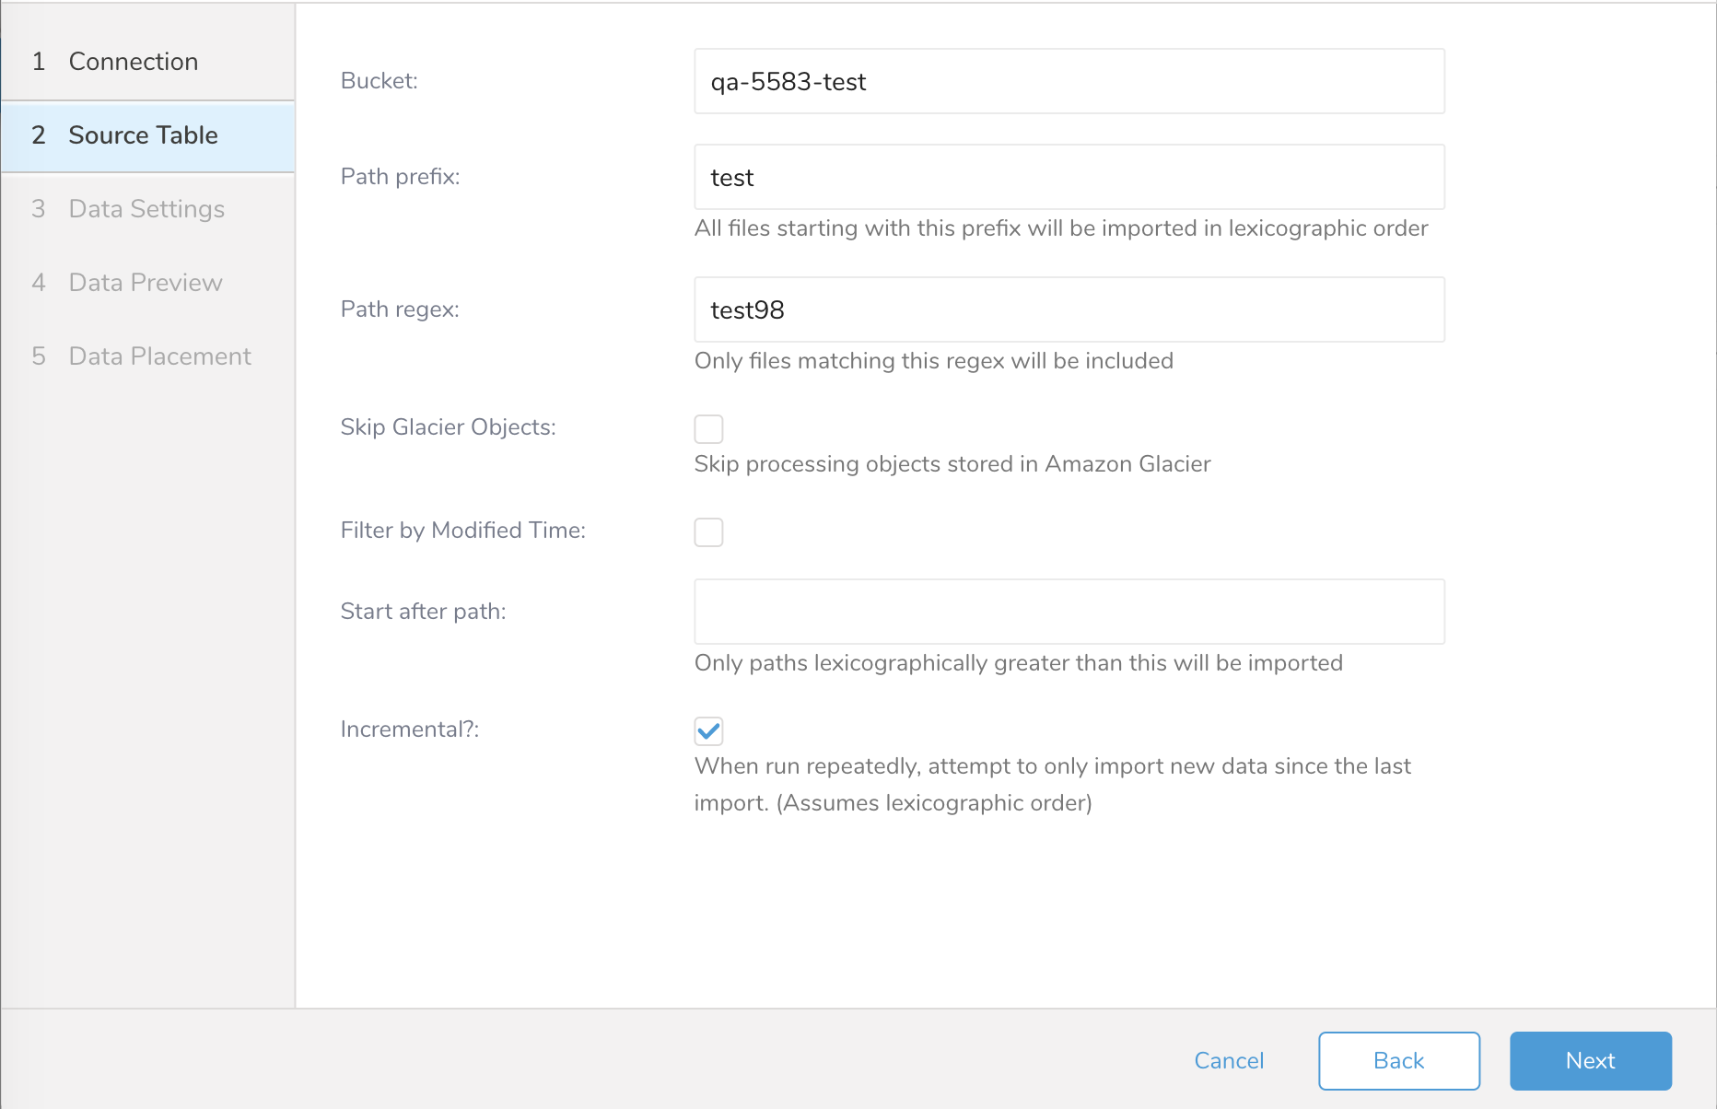Select the Source Table step
The height and width of the screenshot is (1109, 1717).
143,135
